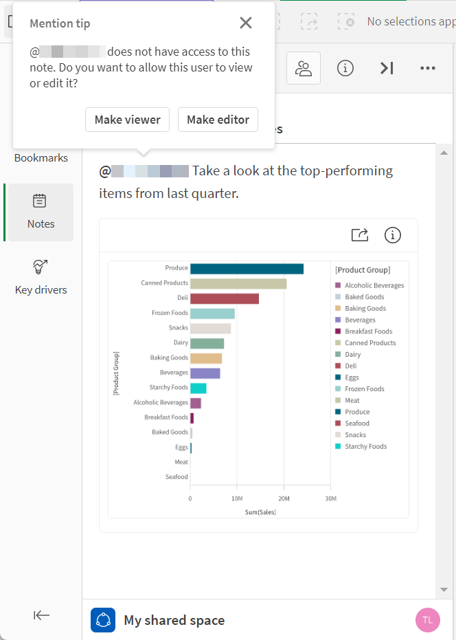The height and width of the screenshot is (640, 456).
Task: Click the Seafood axis label in chart
Action: click(x=176, y=477)
